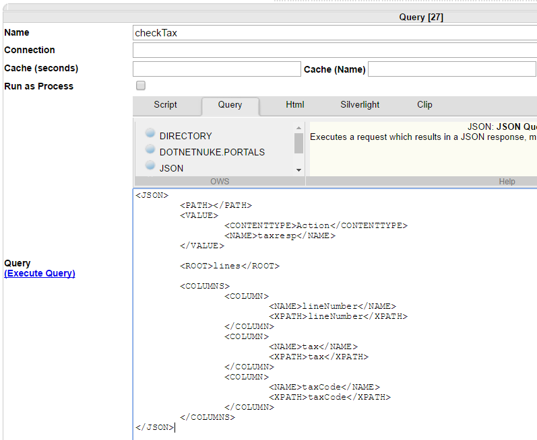Click the Cache (seconds) input box
This screenshot has width=537, height=440.
pyautogui.click(x=216, y=69)
